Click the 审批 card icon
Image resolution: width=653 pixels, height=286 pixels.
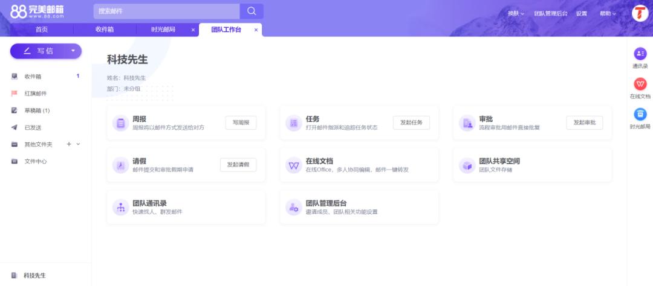pos(467,123)
